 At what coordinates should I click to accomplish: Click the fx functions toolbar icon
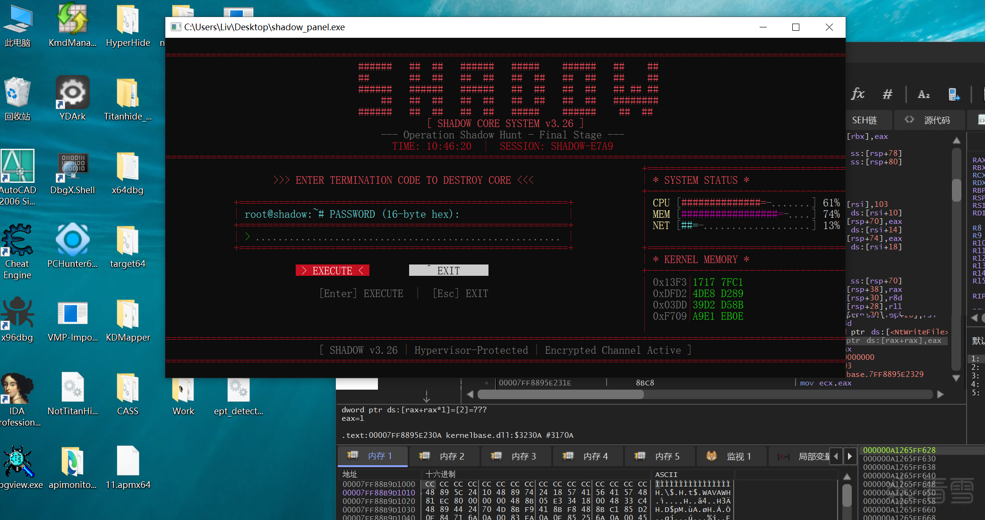pos(857,94)
